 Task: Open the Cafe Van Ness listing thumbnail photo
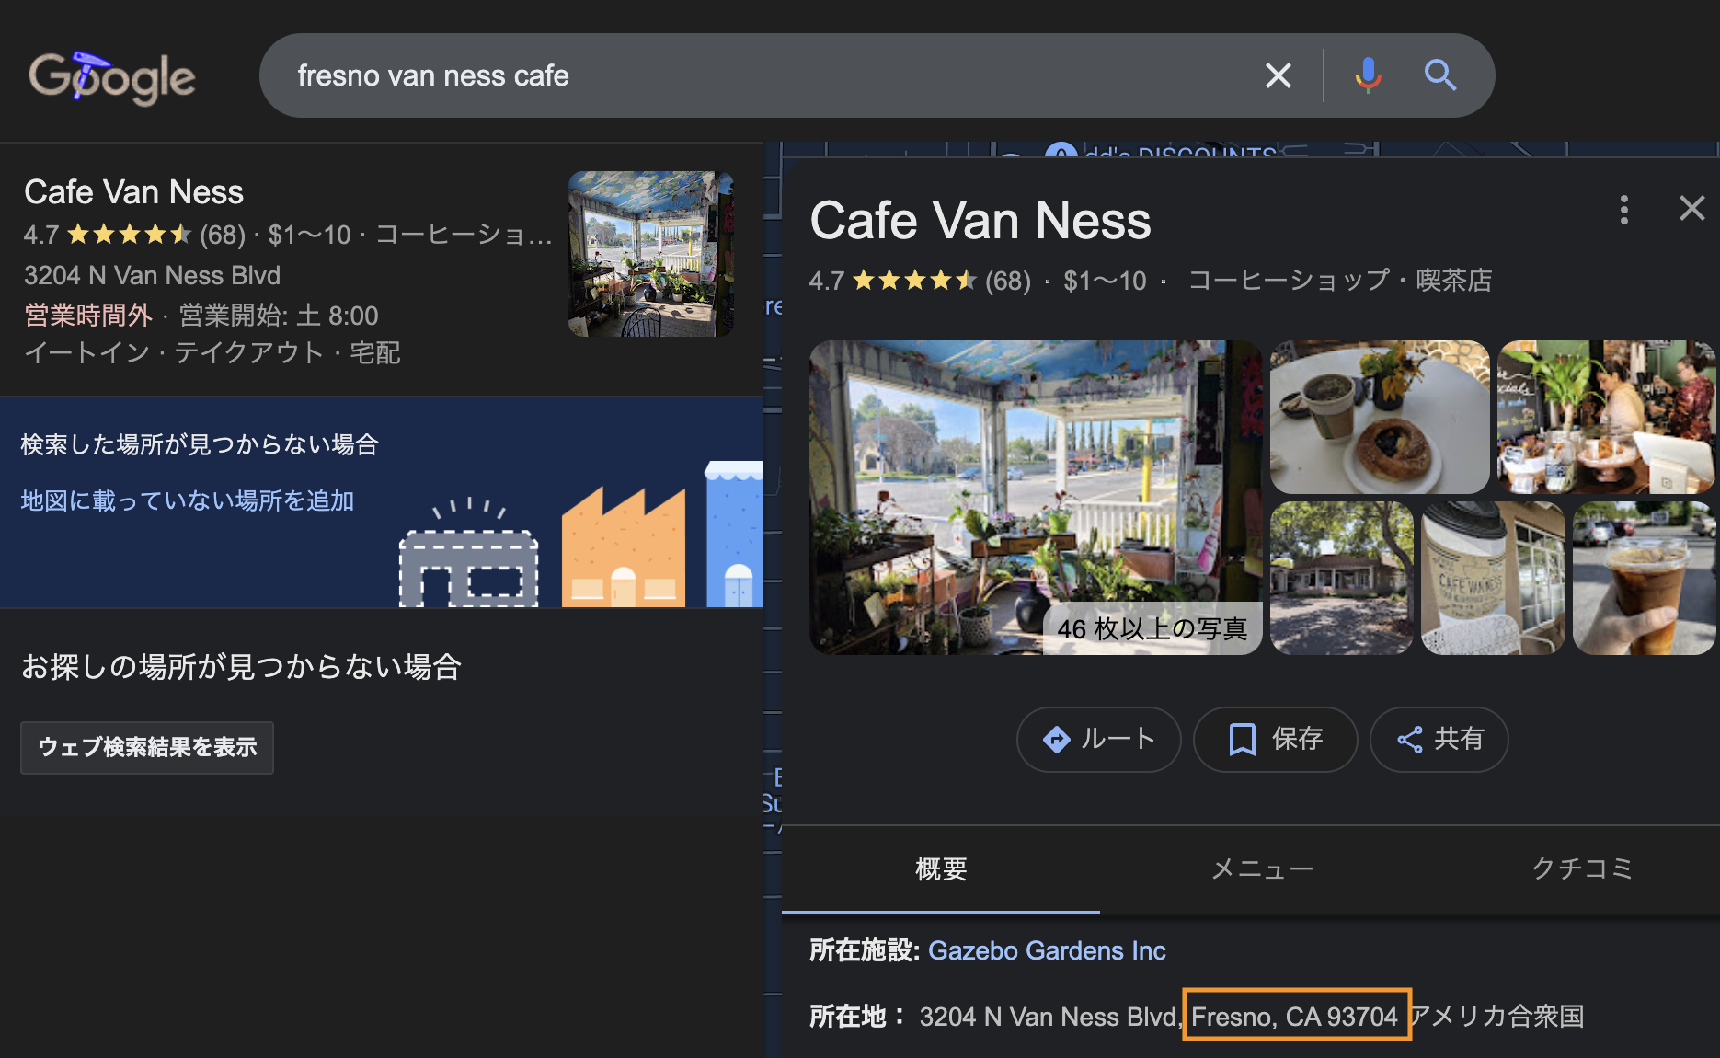[x=650, y=254]
